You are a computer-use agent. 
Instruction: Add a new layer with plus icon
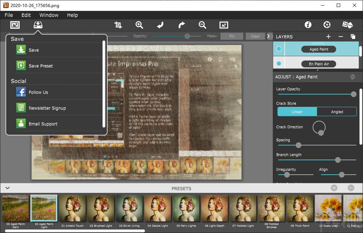tap(328, 37)
